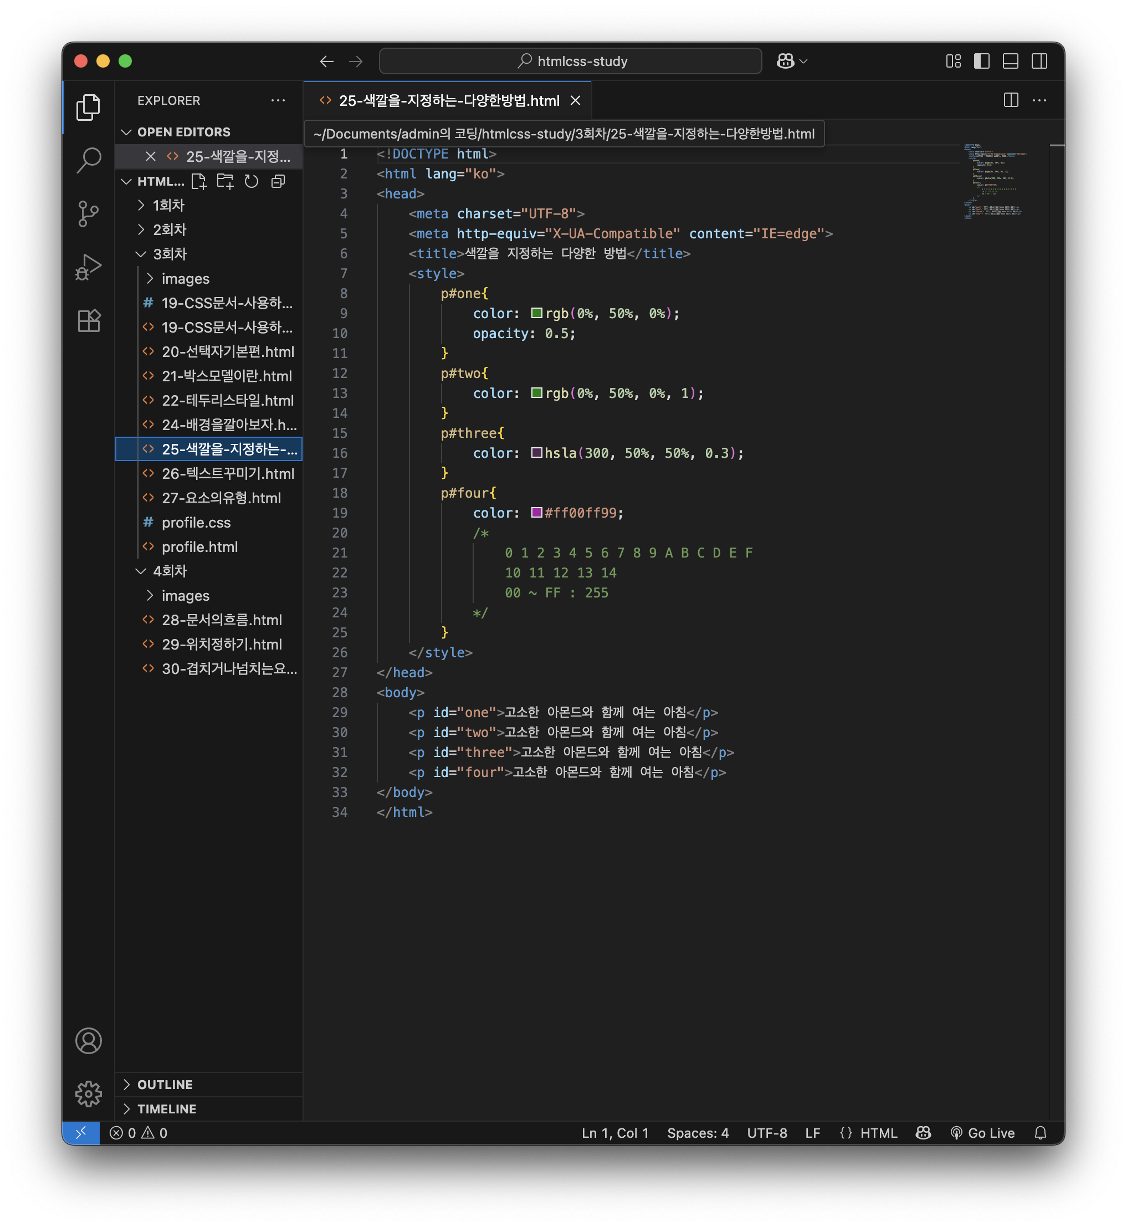Expand the 1회차 folder
The width and height of the screenshot is (1127, 1227).
(x=168, y=205)
